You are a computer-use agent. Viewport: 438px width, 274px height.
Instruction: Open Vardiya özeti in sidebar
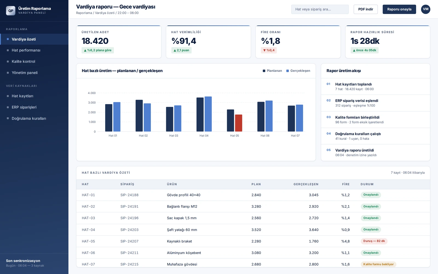coord(34,39)
